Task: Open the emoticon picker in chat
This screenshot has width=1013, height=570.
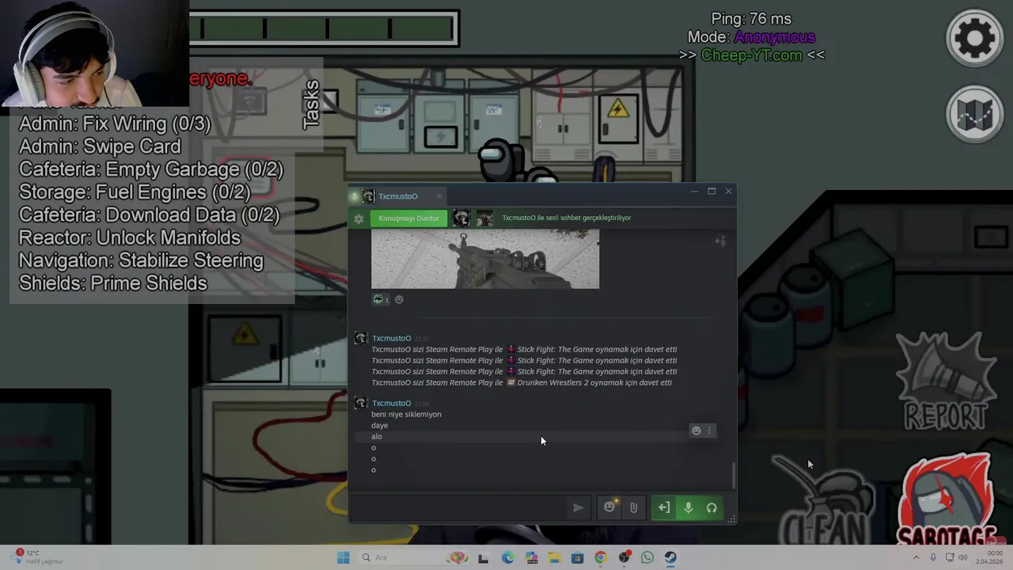Action: [x=609, y=507]
